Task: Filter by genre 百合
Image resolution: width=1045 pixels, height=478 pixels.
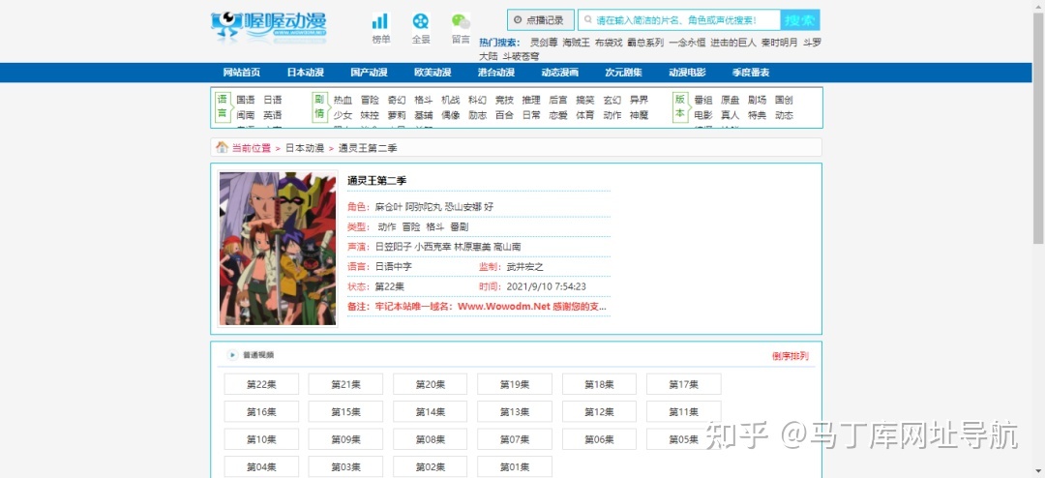Action: click(x=504, y=115)
